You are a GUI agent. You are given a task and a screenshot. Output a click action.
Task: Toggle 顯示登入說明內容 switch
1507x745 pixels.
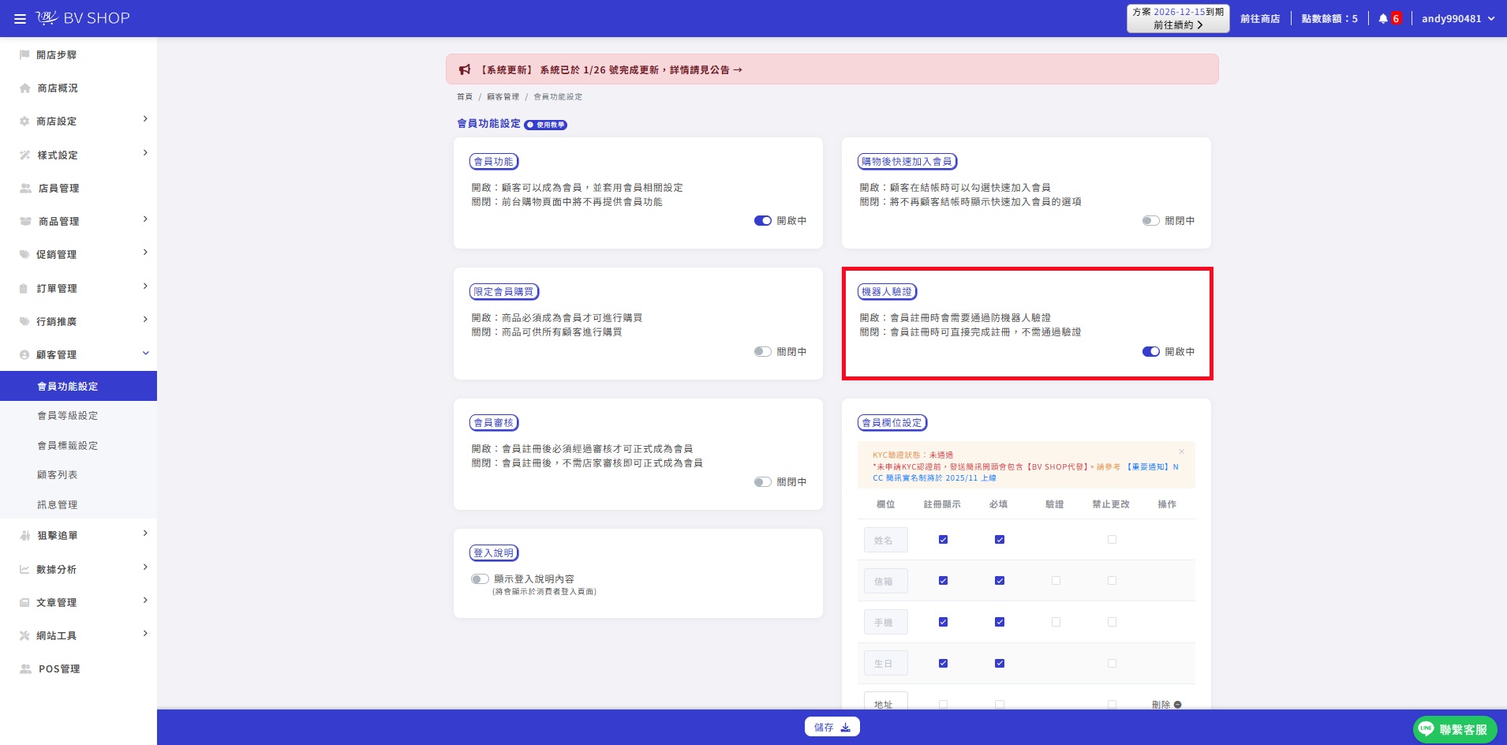point(480,579)
